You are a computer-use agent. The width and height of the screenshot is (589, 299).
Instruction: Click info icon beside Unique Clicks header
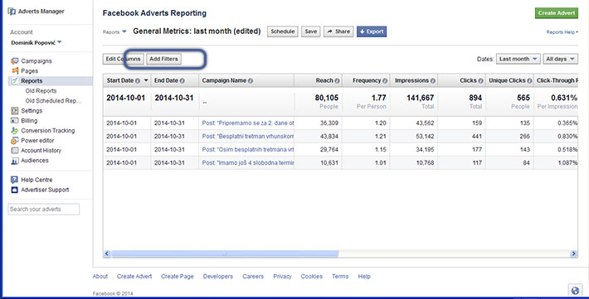pos(529,80)
